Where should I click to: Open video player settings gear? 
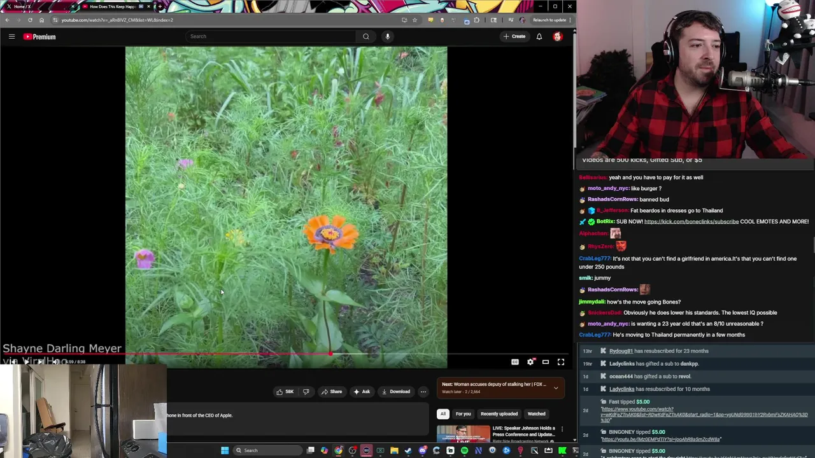[530, 362]
